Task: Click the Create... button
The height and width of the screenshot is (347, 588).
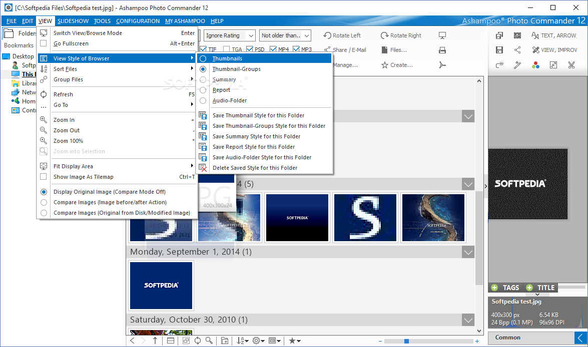Action: (397, 65)
